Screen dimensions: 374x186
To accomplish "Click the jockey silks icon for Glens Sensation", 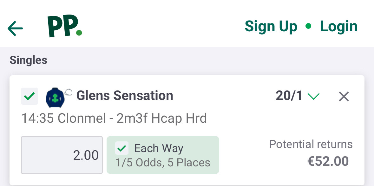I will click(x=55, y=96).
